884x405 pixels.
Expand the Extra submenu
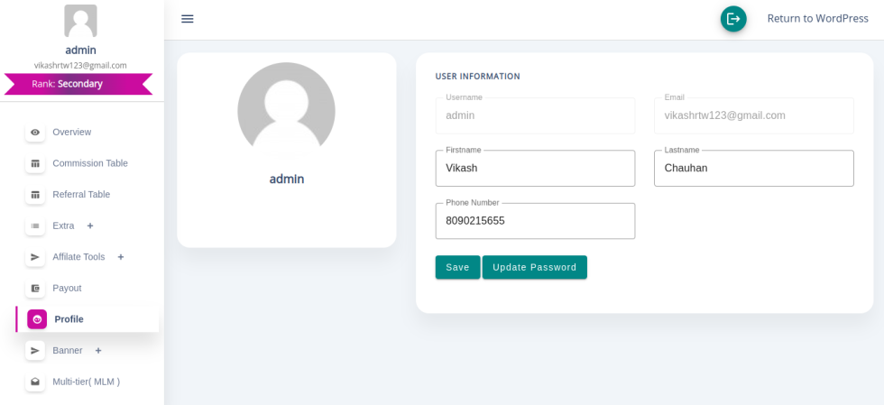(90, 226)
